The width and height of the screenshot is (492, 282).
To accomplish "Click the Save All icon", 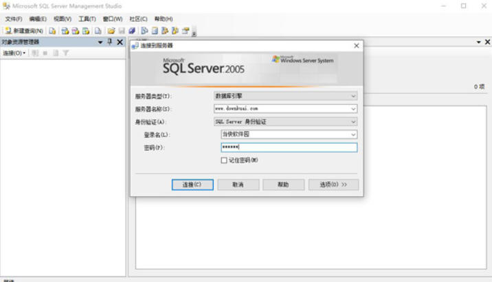I will (x=132, y=31).
